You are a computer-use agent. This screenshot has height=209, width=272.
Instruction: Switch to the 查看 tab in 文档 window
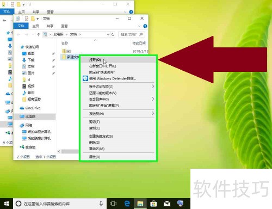64,26
